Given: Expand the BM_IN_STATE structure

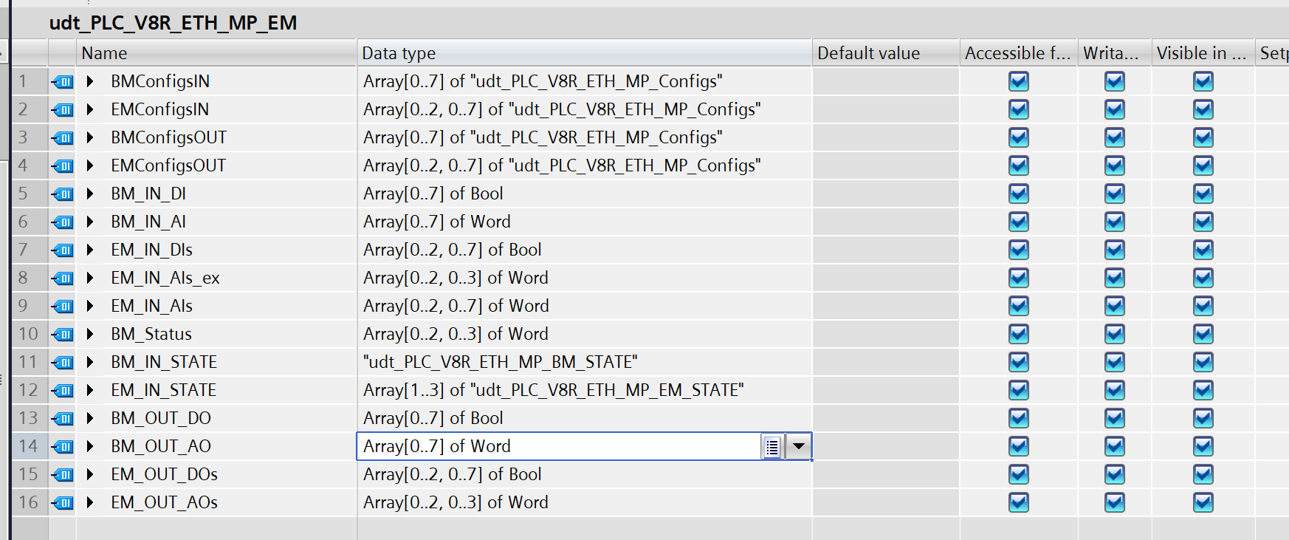Looking at the screenshot, I should click(90, 362).
